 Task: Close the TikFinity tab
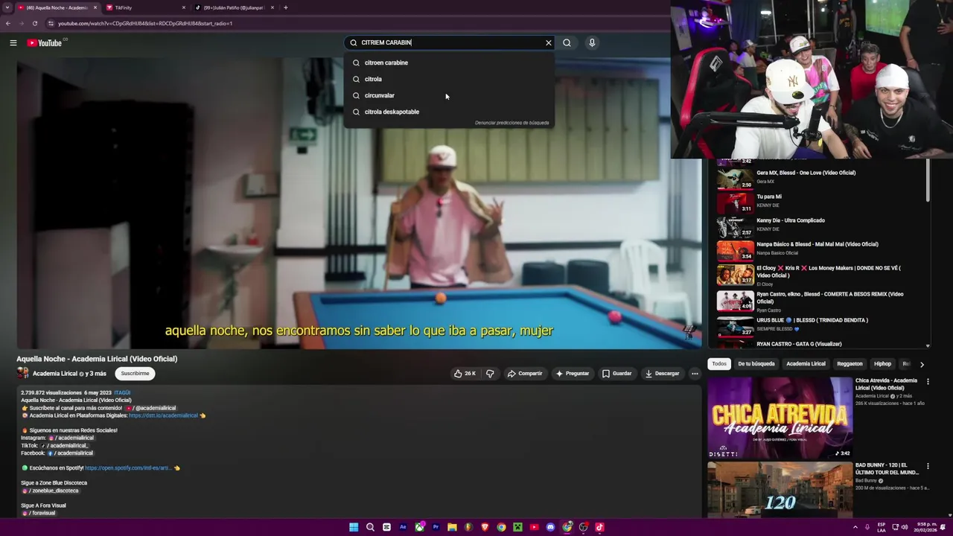(x=184, y=7)
